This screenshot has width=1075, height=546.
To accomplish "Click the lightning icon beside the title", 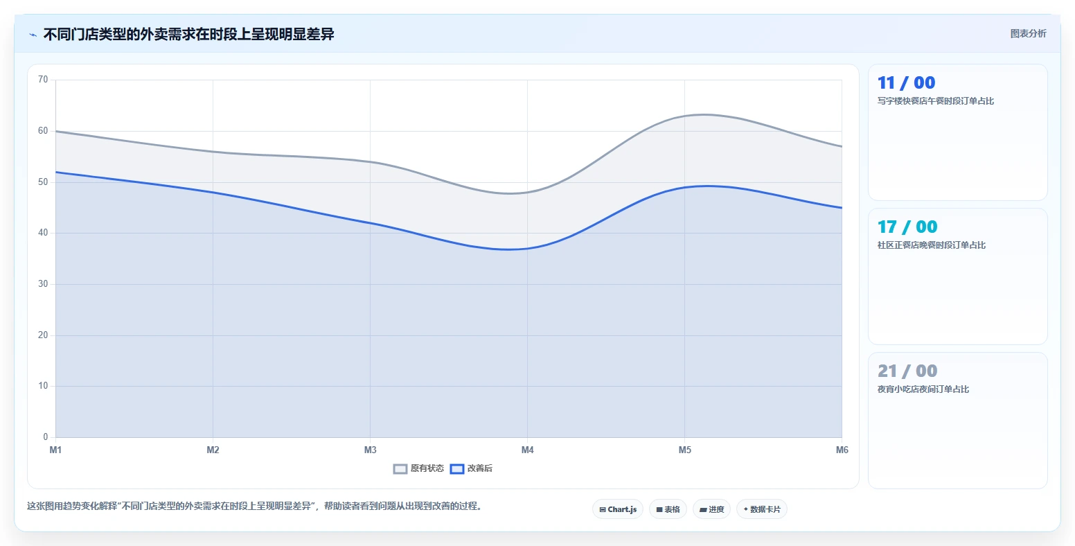I will [x=33, y=35].
